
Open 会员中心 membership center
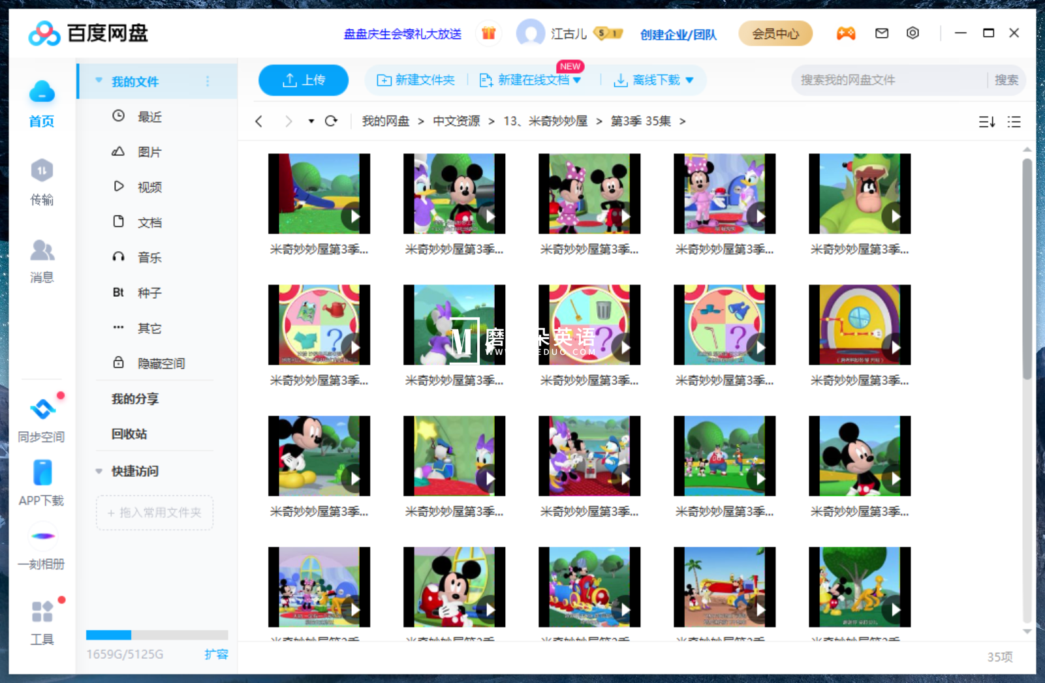click(775, 33)
